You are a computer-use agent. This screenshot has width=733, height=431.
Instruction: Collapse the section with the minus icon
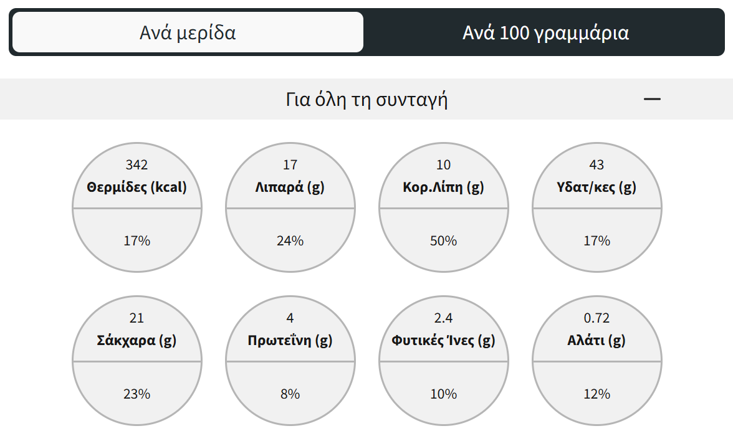(652, 99)
